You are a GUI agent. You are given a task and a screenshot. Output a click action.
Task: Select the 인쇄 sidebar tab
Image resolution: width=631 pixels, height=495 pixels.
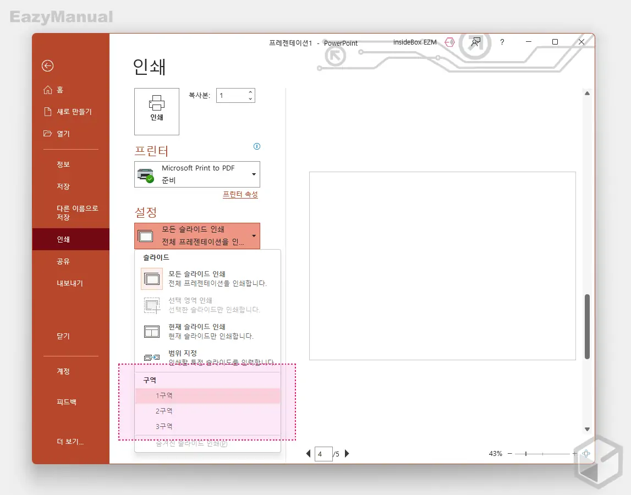point(70,239)
